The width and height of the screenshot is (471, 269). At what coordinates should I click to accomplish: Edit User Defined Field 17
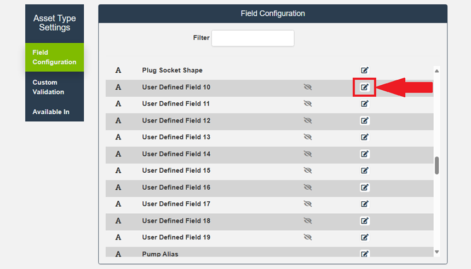pyautogui.click(x=365, y=204)
